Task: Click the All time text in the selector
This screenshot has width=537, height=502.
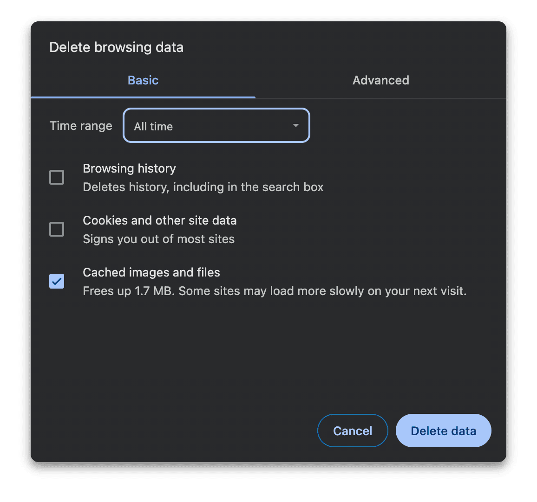Action: click(153, 126)
